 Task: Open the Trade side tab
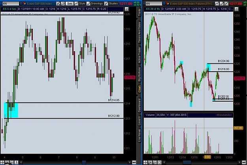[139, 13]
